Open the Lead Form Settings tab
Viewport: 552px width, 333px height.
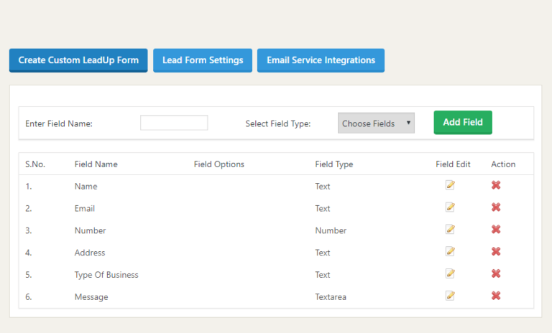(x=203, y=60)
